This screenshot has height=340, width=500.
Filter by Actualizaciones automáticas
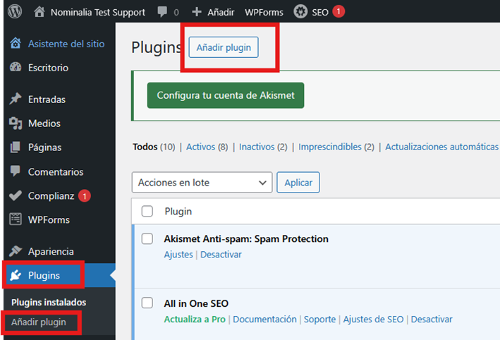tap(441, 147)
